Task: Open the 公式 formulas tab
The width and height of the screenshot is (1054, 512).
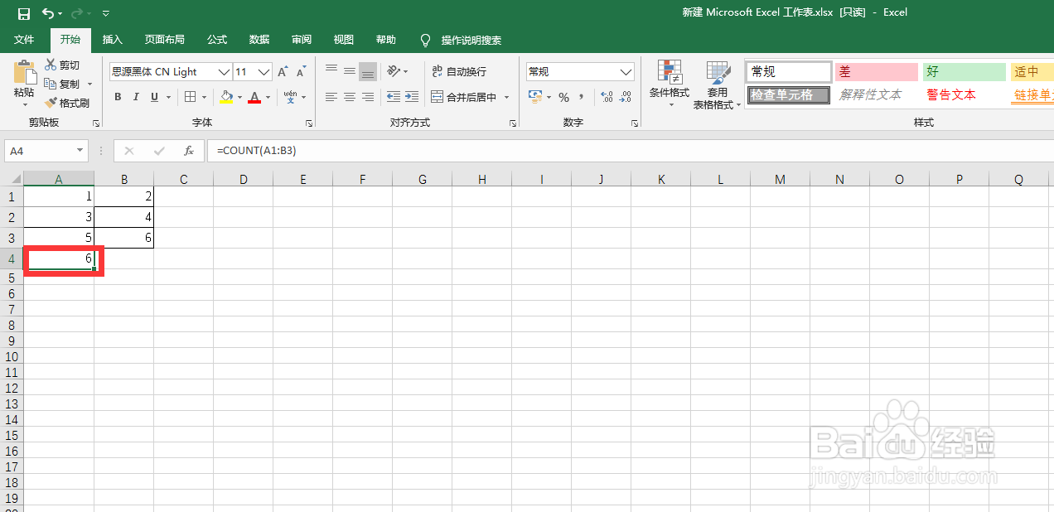Action: pos(216,39)
